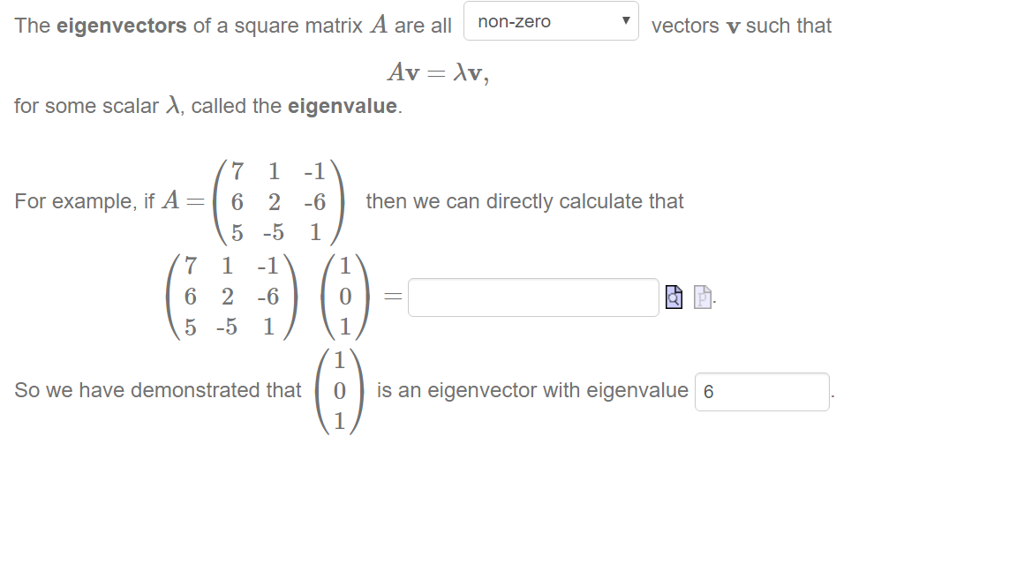Click the eigenvalue field containing 6
Image resolution: width=1017 pixels, height=572 pixels.
tap(762, 392)
